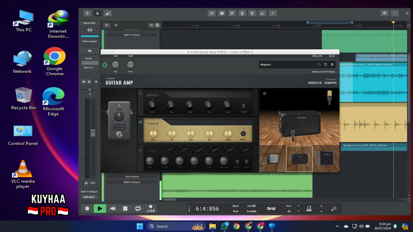Open the track list filter menu icon
Image resolution: width=413 pixels, height=232 pixels.
(106, 25)
